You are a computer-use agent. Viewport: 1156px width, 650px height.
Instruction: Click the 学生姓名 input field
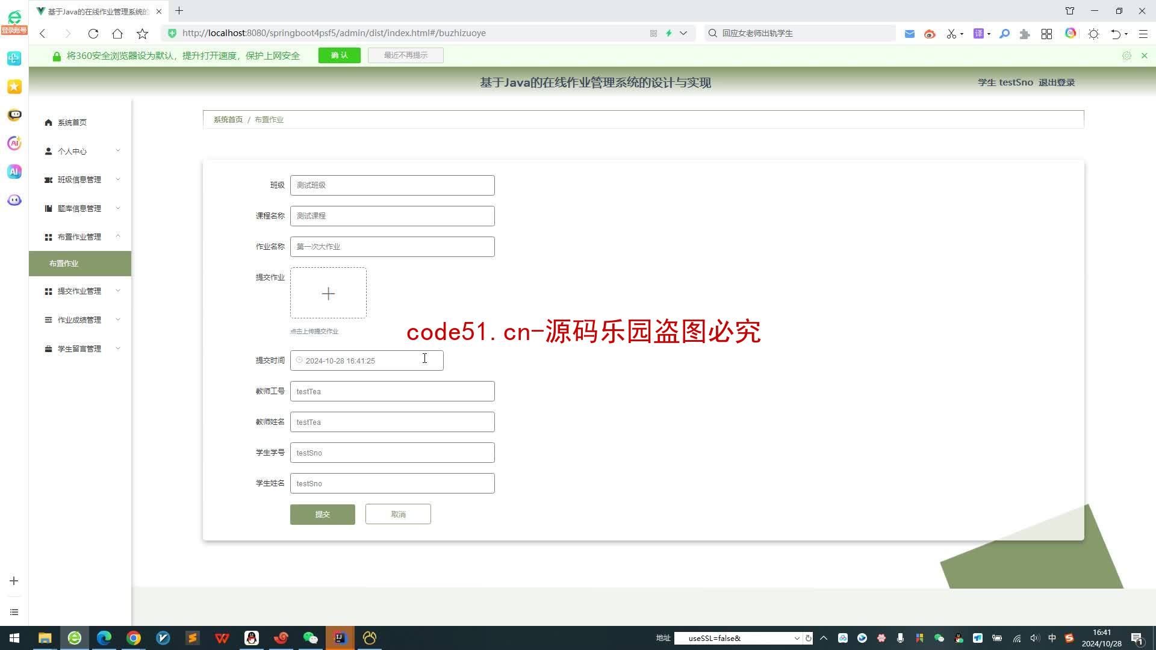pyautogui.click(x=393, y=483)
